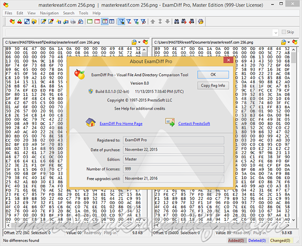Click the funnel filter with magnifier icon
Image resolution: width=302 pixels, height=246 pixels.
tap(143, 21)
